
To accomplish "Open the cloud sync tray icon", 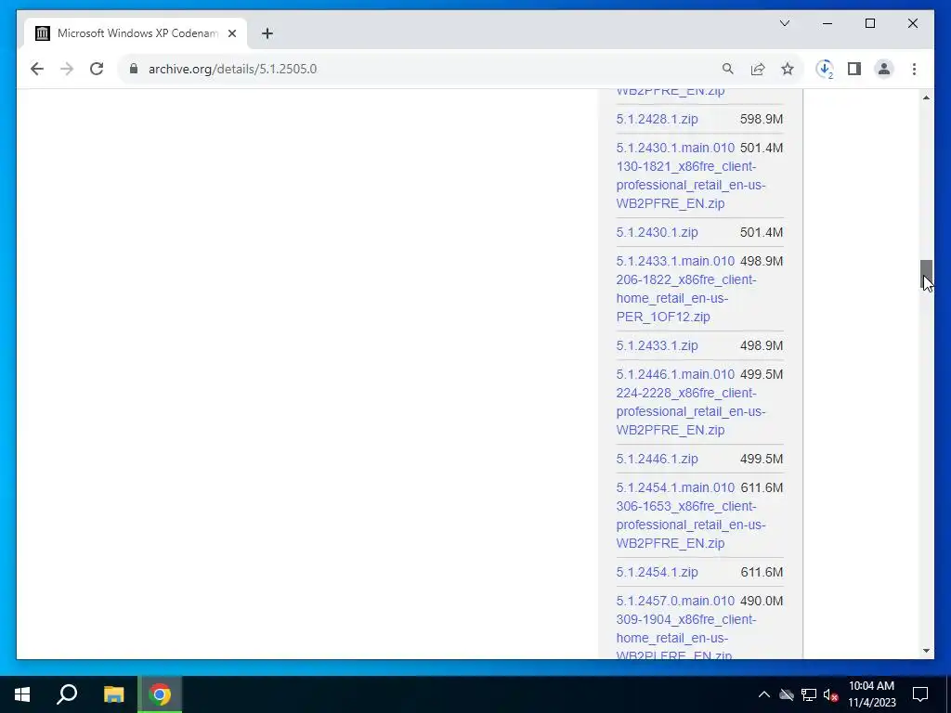I will coord(786,694).
